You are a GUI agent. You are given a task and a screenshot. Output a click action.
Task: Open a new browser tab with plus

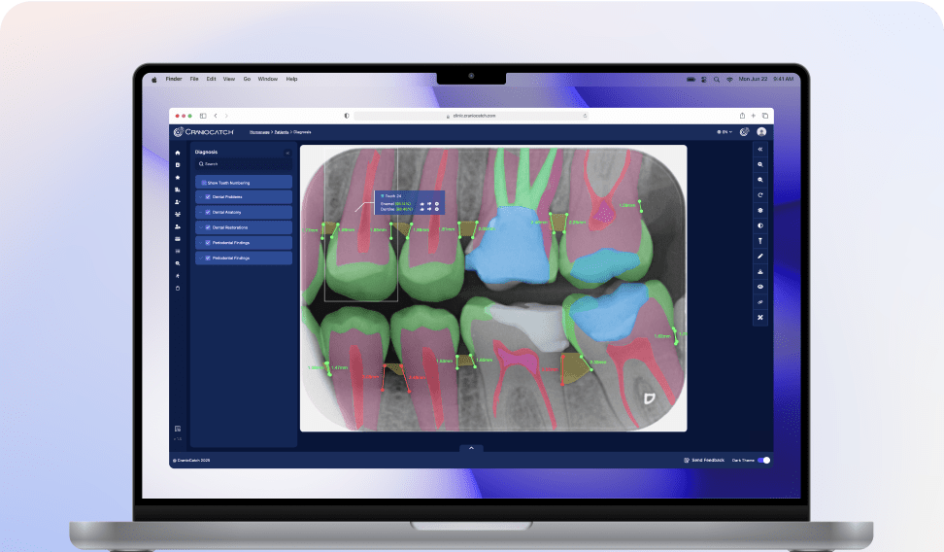tap(753, 116)
